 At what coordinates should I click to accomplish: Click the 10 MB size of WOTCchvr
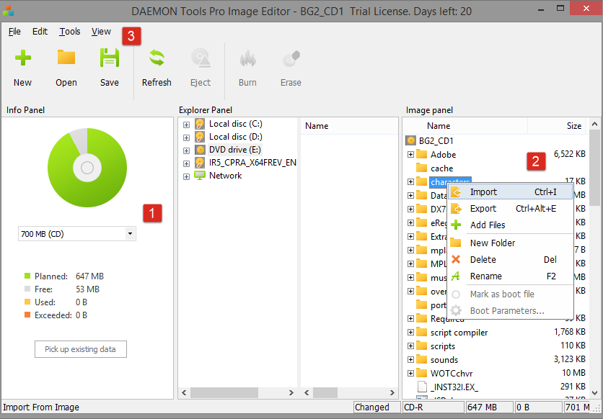[573, 373]
